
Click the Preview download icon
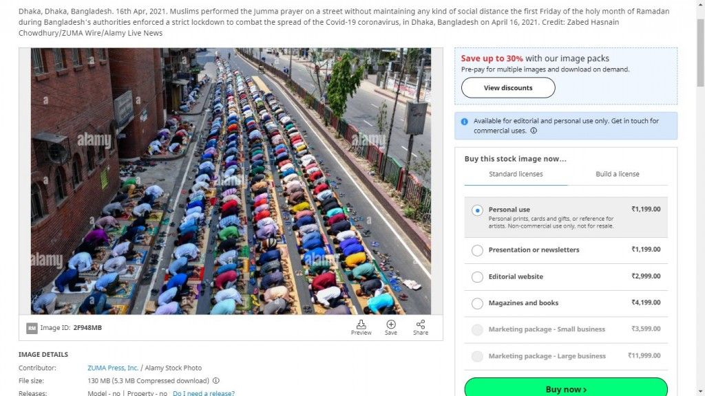(x=361, y=324)
